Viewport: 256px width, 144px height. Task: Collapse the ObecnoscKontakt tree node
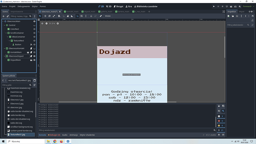pyautogui.click(x=4, y=49)
